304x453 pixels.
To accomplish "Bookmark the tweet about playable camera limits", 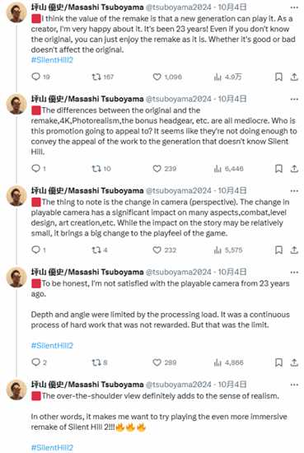I will (x=278, y=362).
